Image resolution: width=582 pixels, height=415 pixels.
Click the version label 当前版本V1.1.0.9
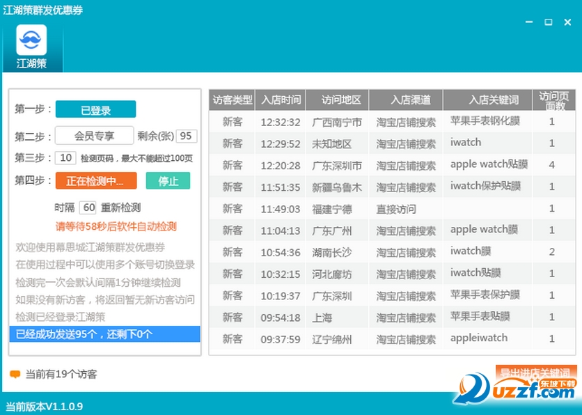click(44, 407)
